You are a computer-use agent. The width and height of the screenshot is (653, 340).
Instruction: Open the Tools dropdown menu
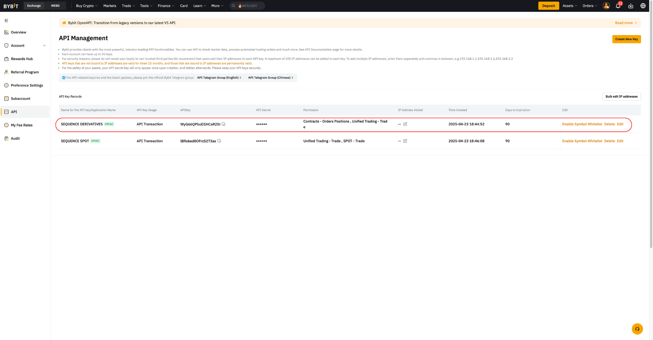pyautogui.click(x=146, y=6)
